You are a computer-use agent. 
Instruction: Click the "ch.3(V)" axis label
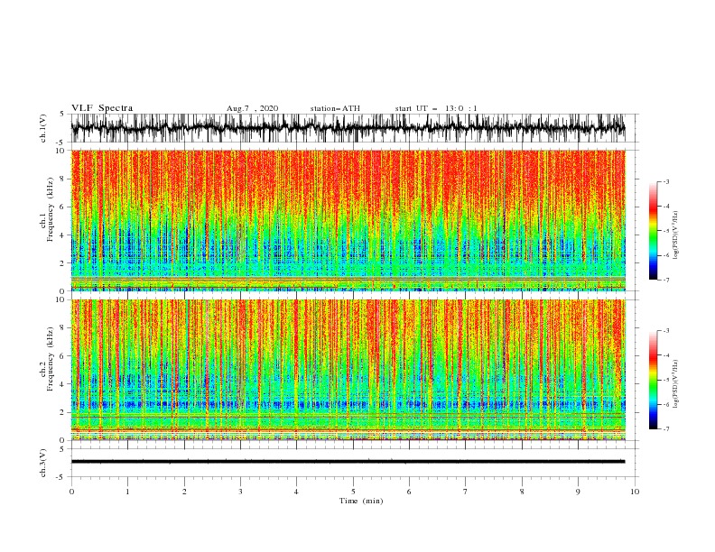[x=43, y=463]
